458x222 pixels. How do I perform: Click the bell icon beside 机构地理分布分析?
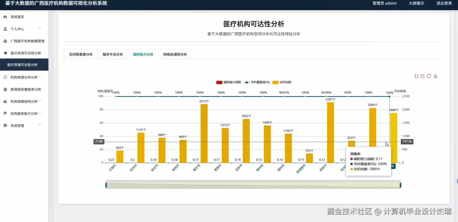(5, 77)
